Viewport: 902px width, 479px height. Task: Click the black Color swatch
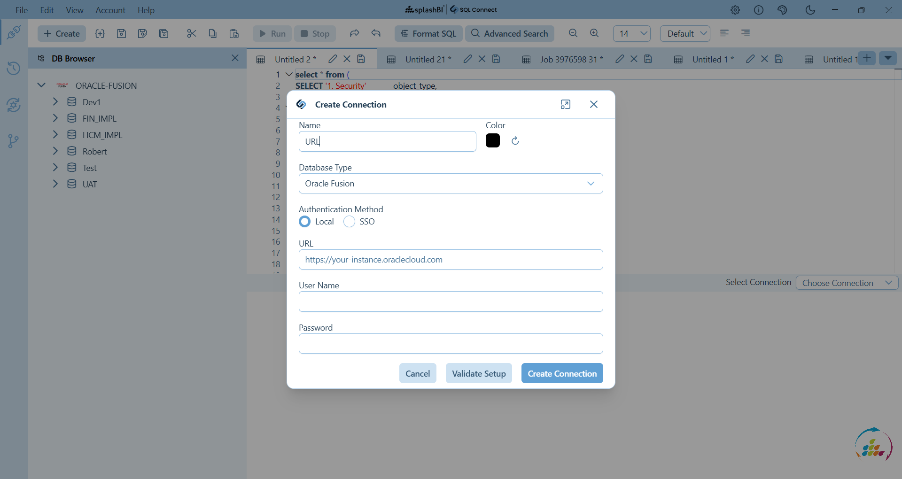point(493,140)
